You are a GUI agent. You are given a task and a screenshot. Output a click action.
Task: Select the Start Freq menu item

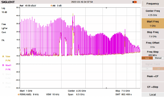point(153,23)
